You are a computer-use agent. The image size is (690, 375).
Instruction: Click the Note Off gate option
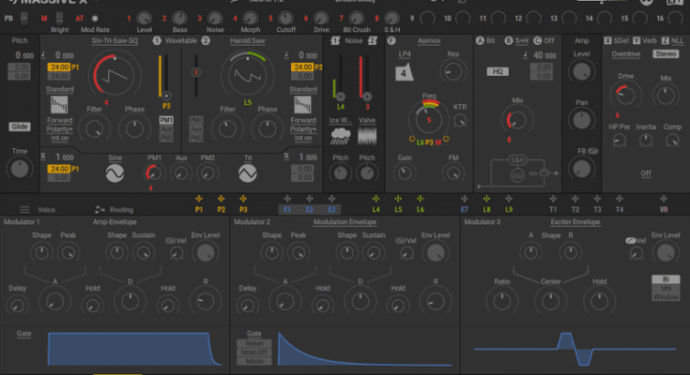254,352
